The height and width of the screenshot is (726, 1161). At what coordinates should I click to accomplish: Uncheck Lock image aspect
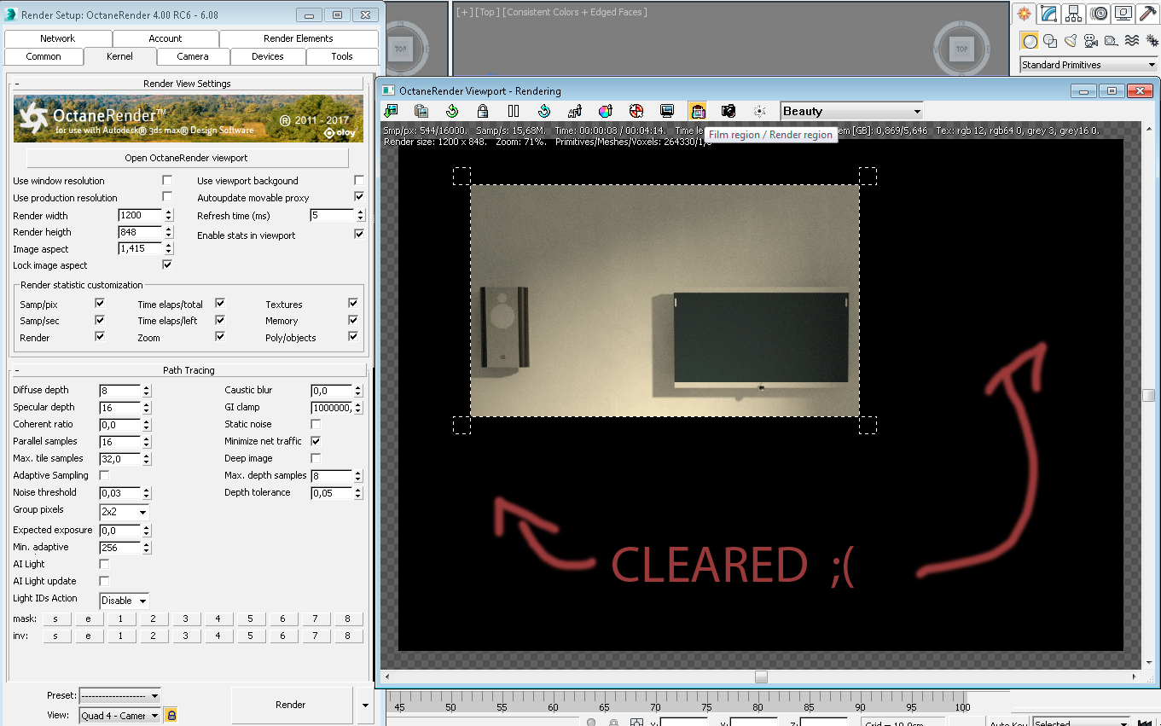click(167, 265)
